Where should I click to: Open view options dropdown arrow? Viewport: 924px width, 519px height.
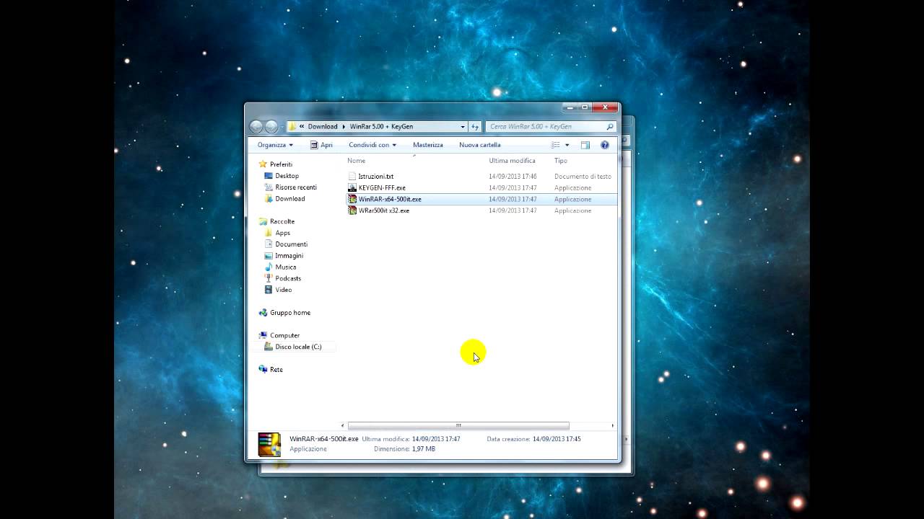[567, 145]
